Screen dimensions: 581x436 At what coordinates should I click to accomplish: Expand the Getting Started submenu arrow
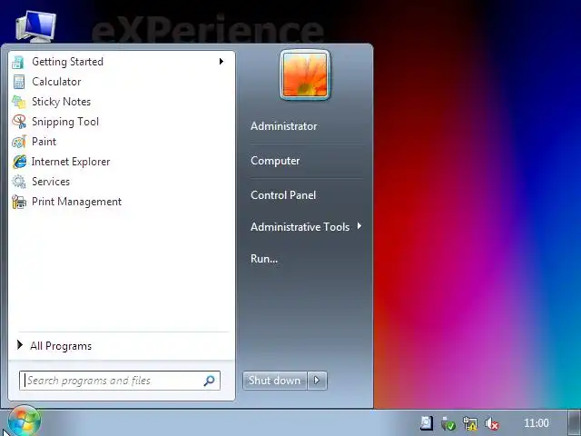(x=222, y=61)
